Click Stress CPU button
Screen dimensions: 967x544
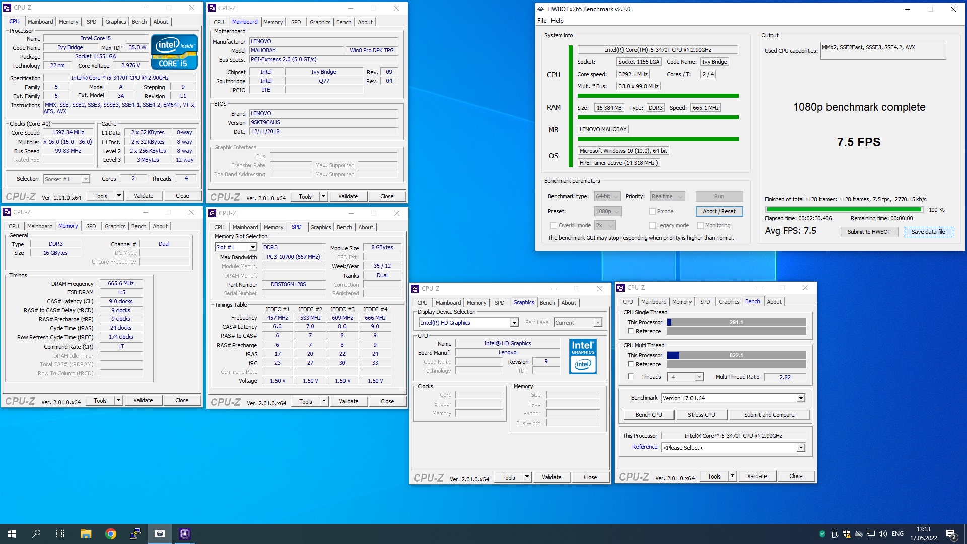[701, 415]
